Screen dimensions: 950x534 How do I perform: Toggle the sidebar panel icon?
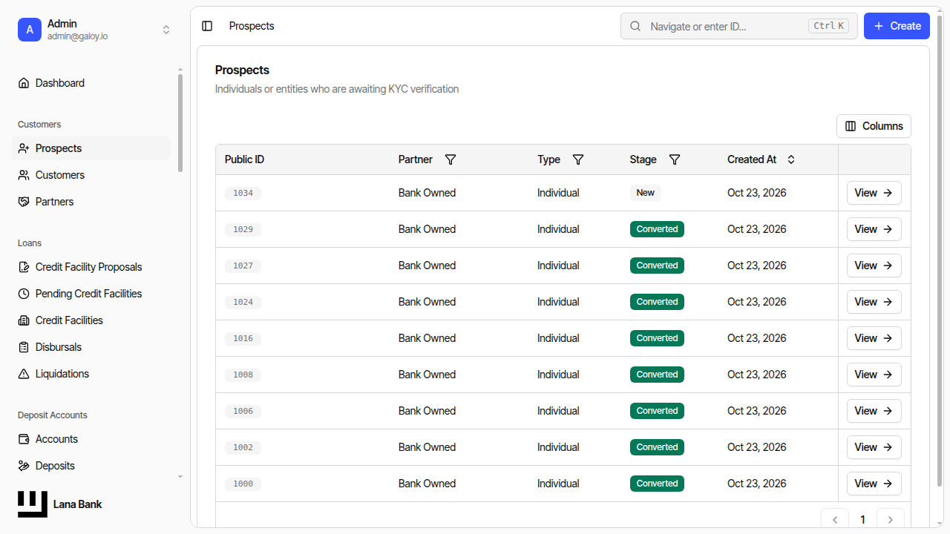click(207, 26)
